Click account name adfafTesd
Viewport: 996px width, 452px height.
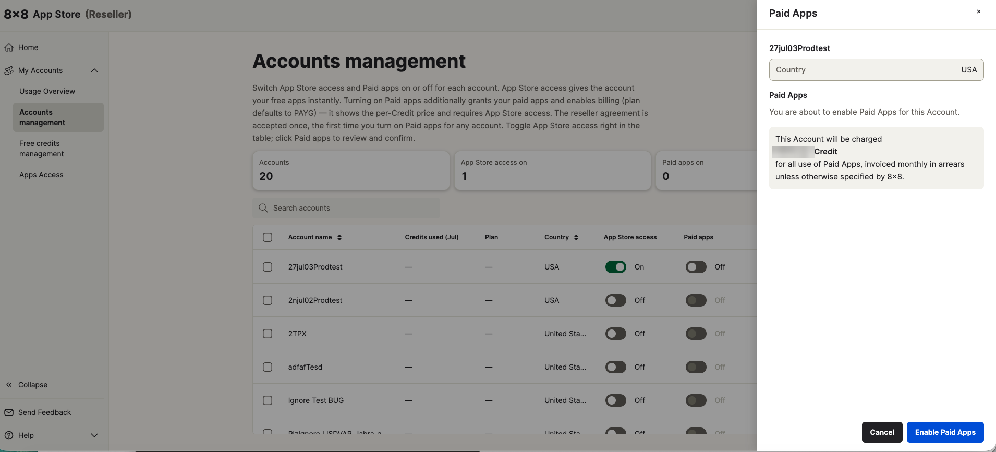pyautogui.click(x=305, y=367)
